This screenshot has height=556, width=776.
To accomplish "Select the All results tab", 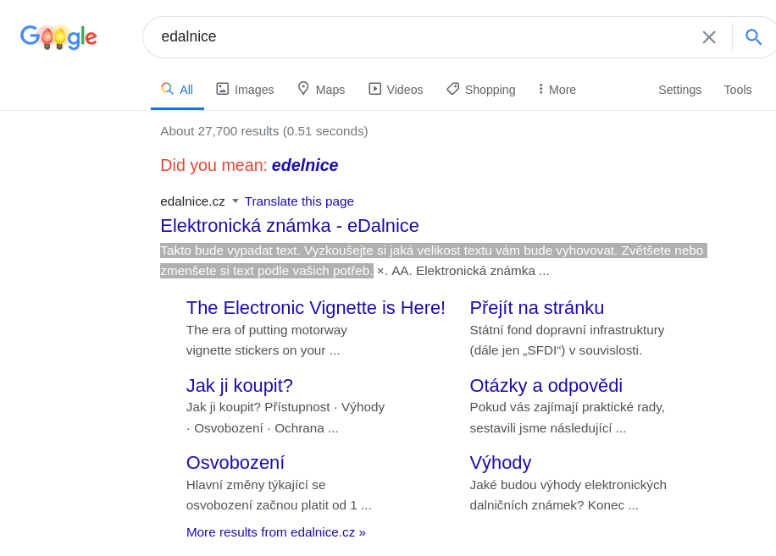I will click(x=177, y=90).
